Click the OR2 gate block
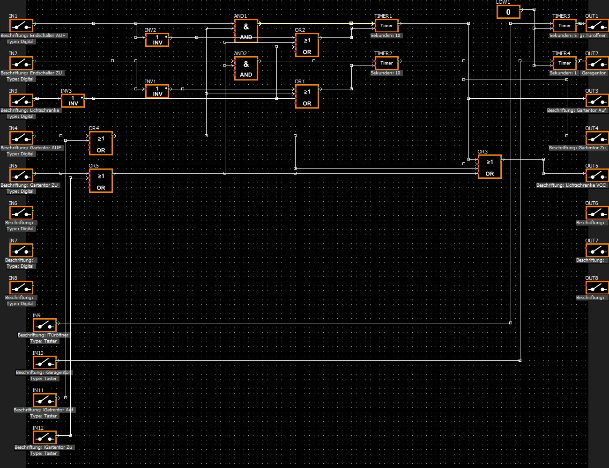Screen dimensions: 609x468 pyautogui.click(x=307, y=45)
